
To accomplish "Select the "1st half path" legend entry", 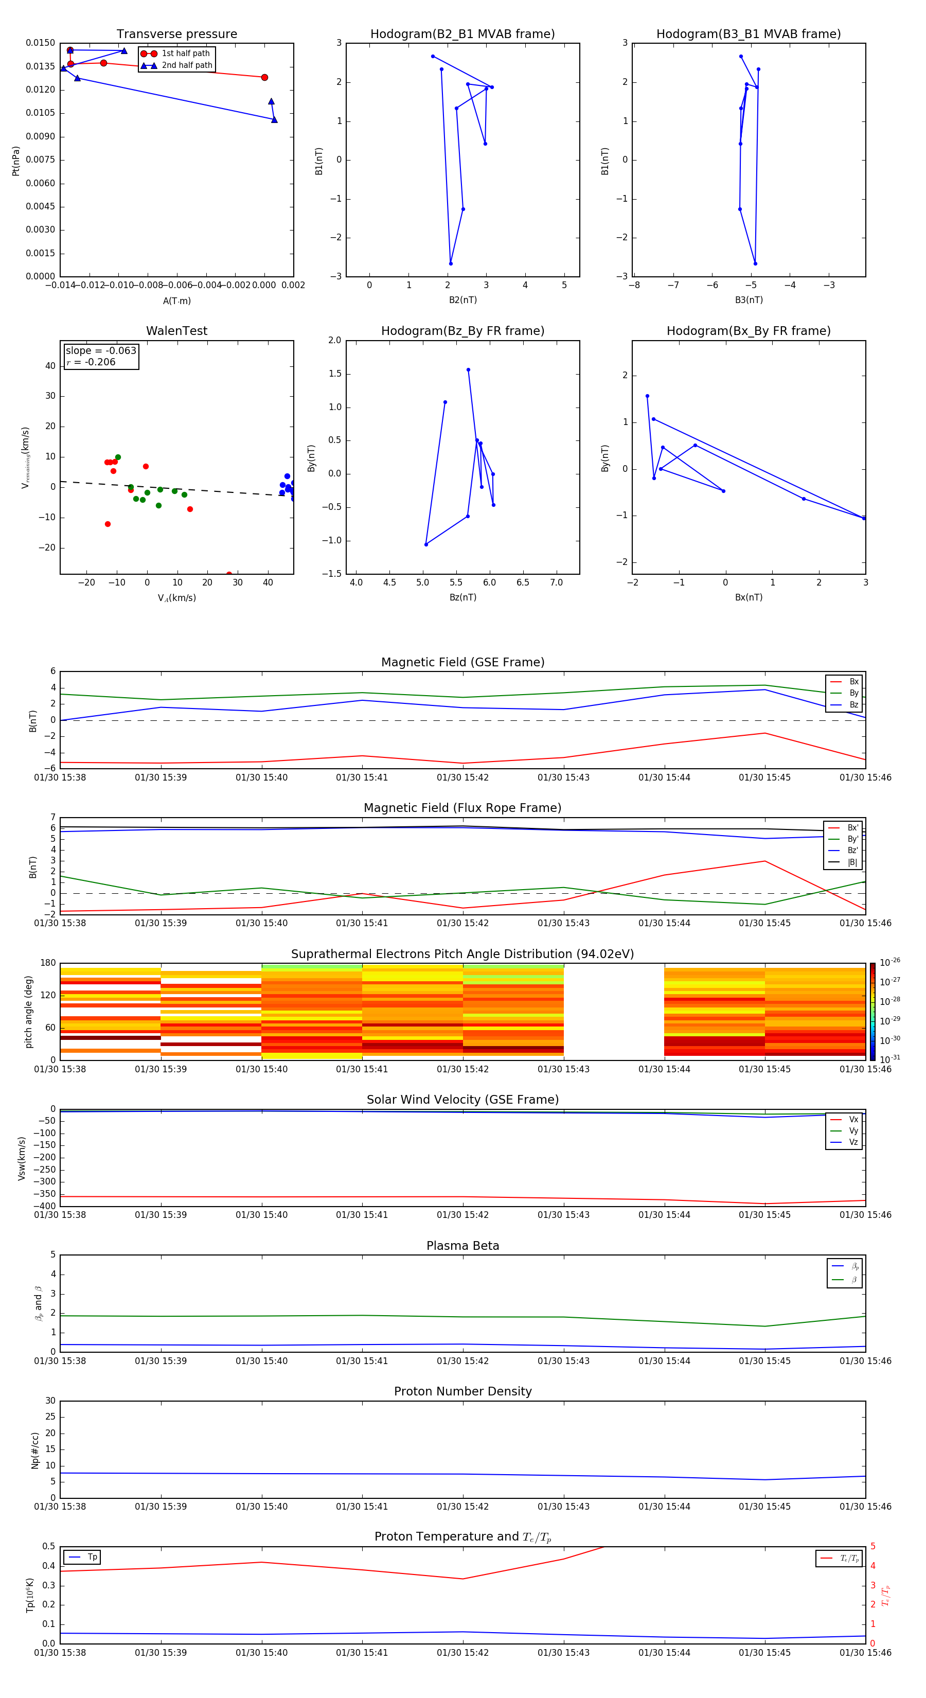I will tap(175, 54).
